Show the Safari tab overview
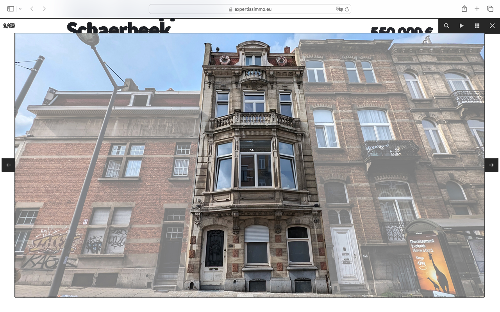 (490, 9)
